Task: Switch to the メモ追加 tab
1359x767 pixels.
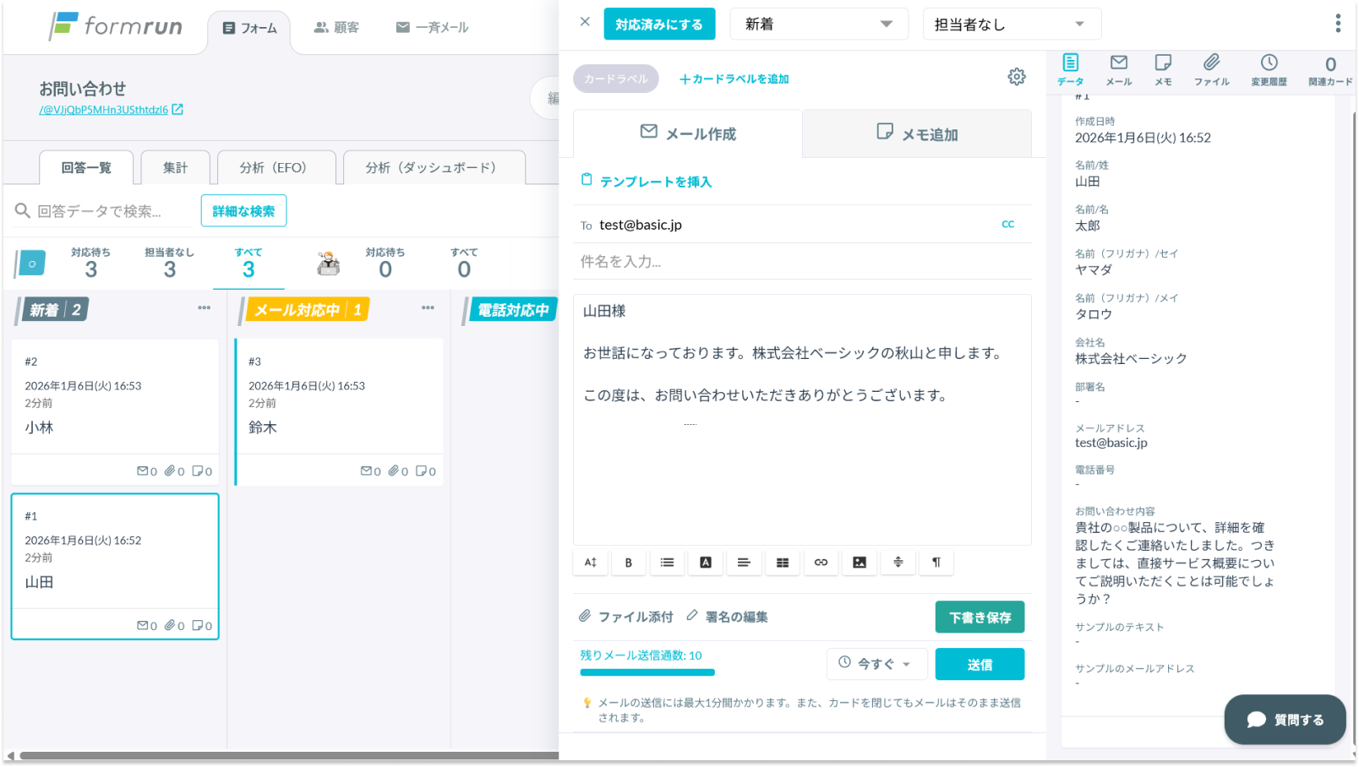Action: coord(917,134)
